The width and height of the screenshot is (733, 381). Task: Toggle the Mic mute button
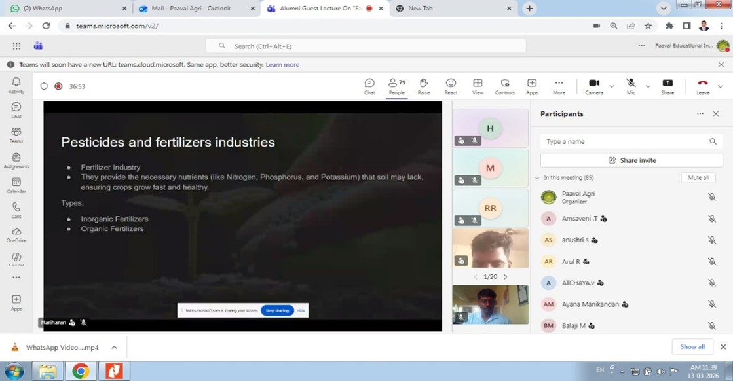[631, 86]
